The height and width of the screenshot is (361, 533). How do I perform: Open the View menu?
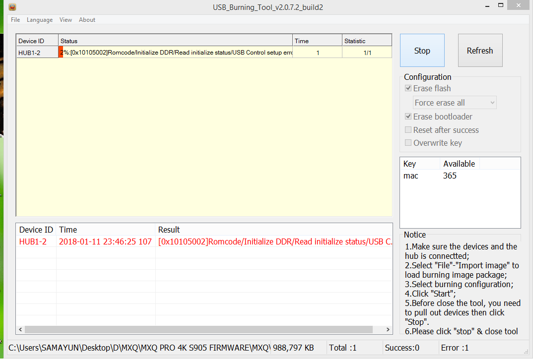(x=66, y=20)
